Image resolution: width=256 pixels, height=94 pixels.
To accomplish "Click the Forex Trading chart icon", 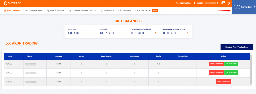I will click(x=5, y=10).
